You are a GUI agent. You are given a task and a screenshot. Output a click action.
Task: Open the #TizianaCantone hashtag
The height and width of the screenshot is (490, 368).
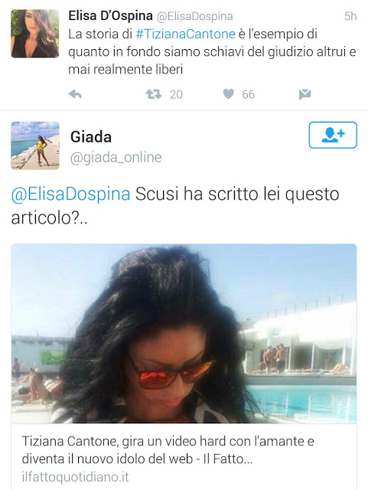tap(186, 34)
